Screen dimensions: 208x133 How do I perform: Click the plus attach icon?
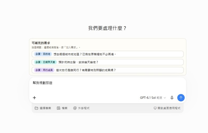(34, 98)
